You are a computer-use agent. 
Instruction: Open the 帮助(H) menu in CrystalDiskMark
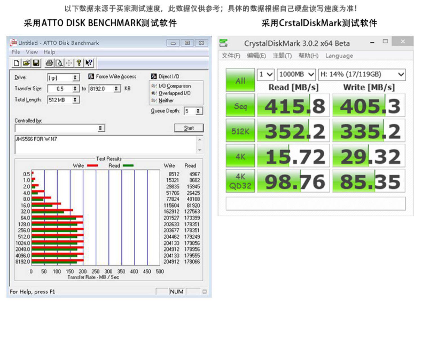tap(309, 56)
